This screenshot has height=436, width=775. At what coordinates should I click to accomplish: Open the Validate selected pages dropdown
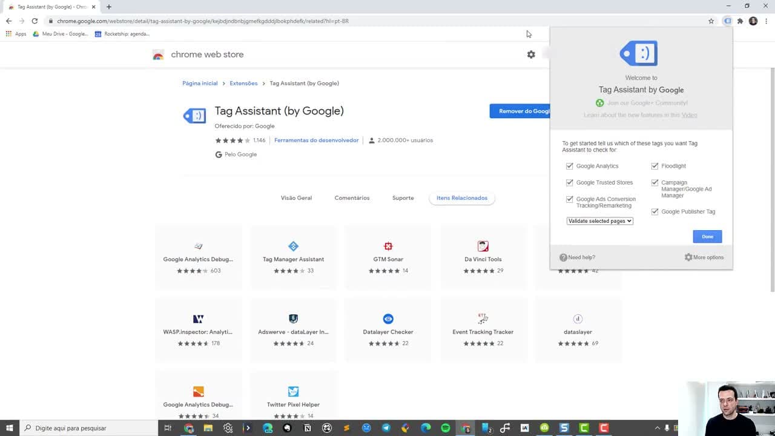coord(600,221)
